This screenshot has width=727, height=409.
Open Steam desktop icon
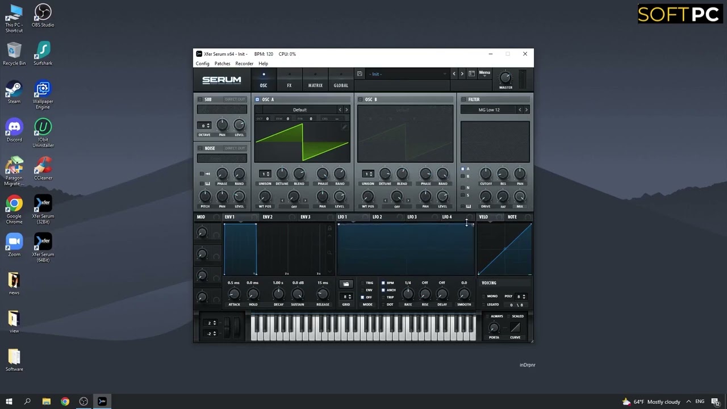(14, 92)
